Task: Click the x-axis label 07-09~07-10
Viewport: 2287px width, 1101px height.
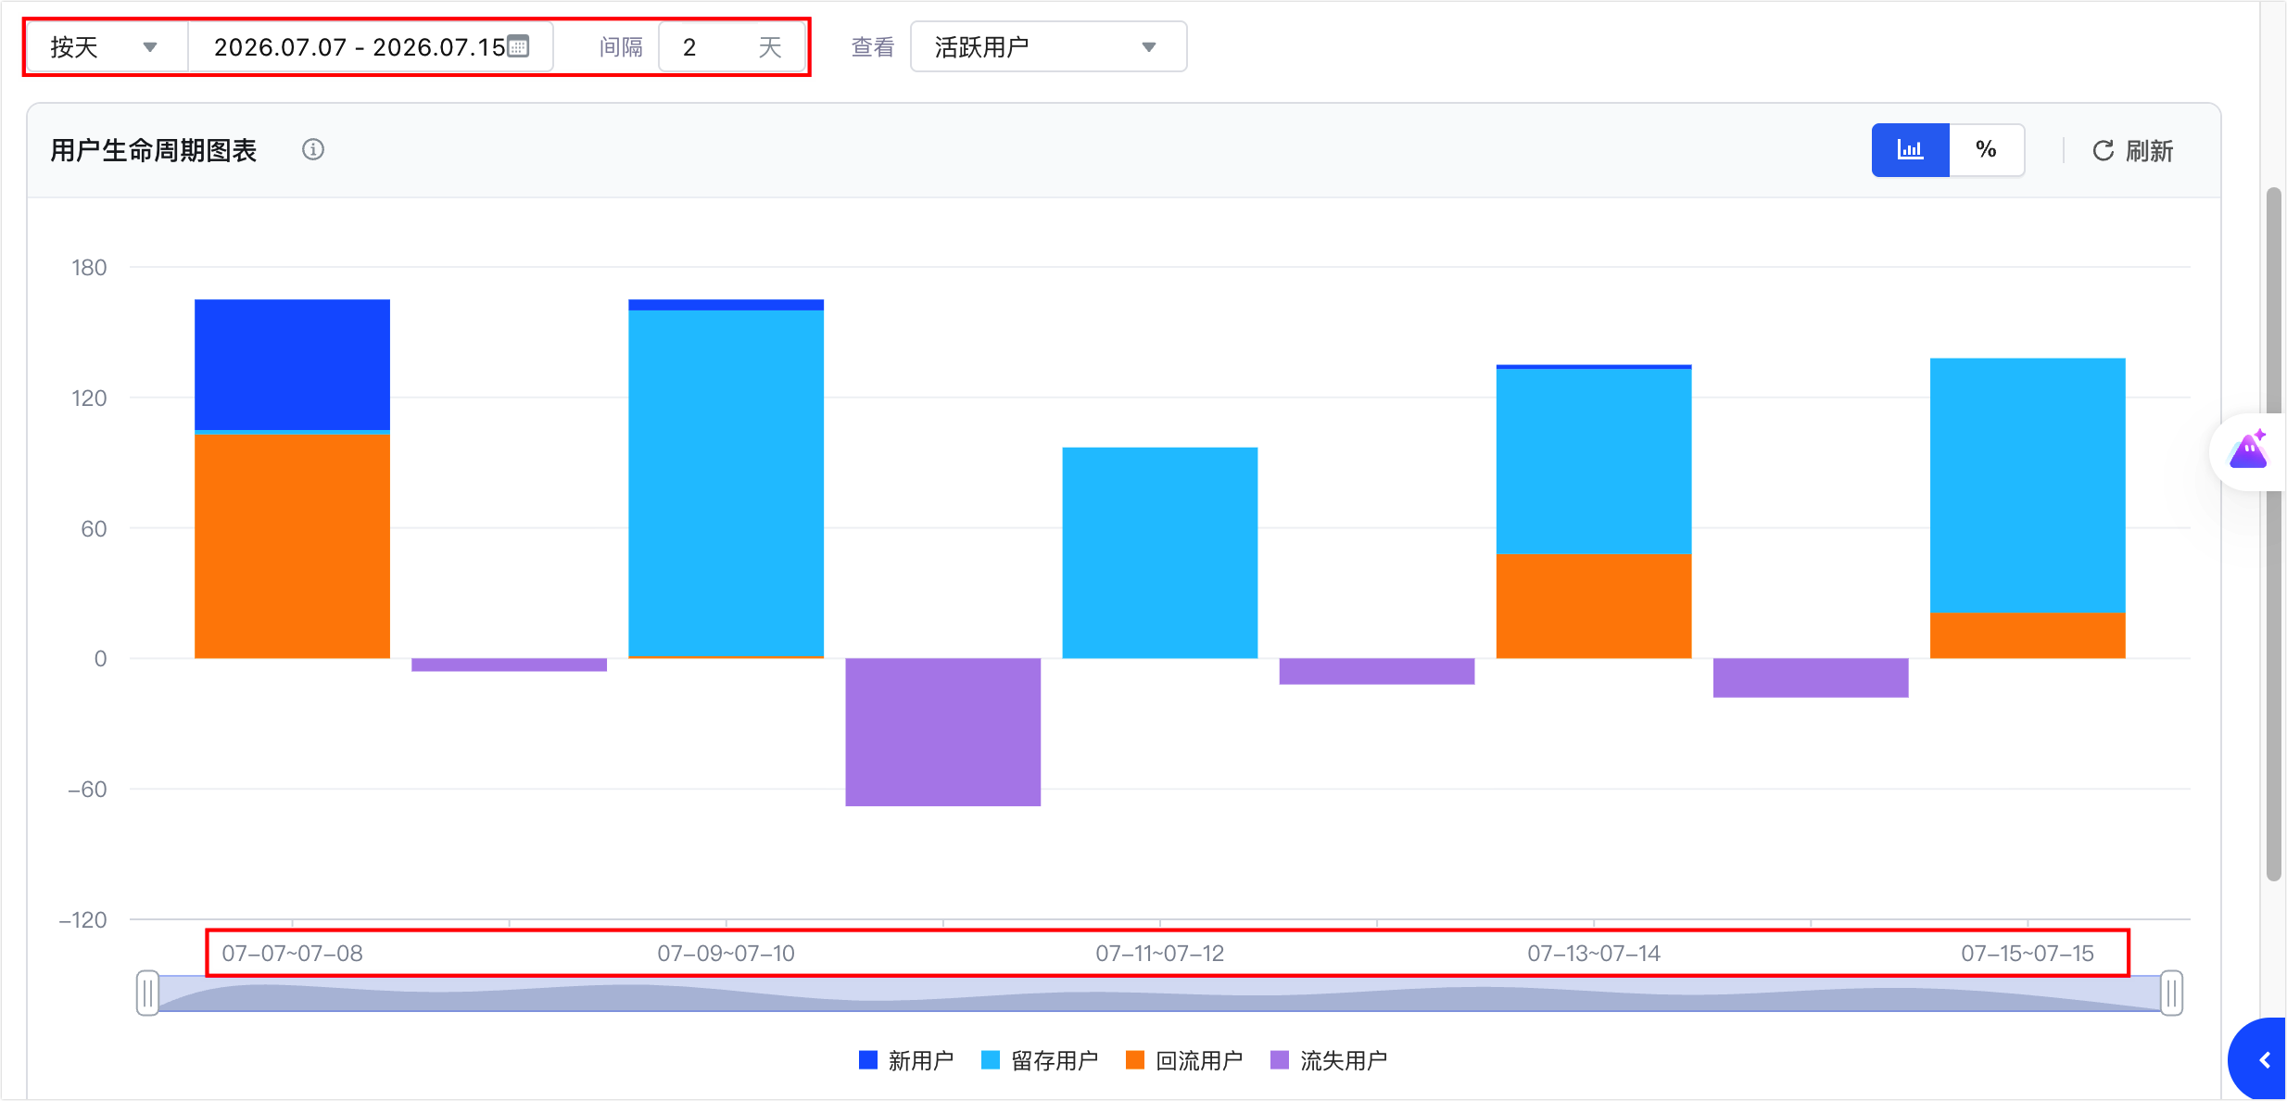Action: [726, 954]
